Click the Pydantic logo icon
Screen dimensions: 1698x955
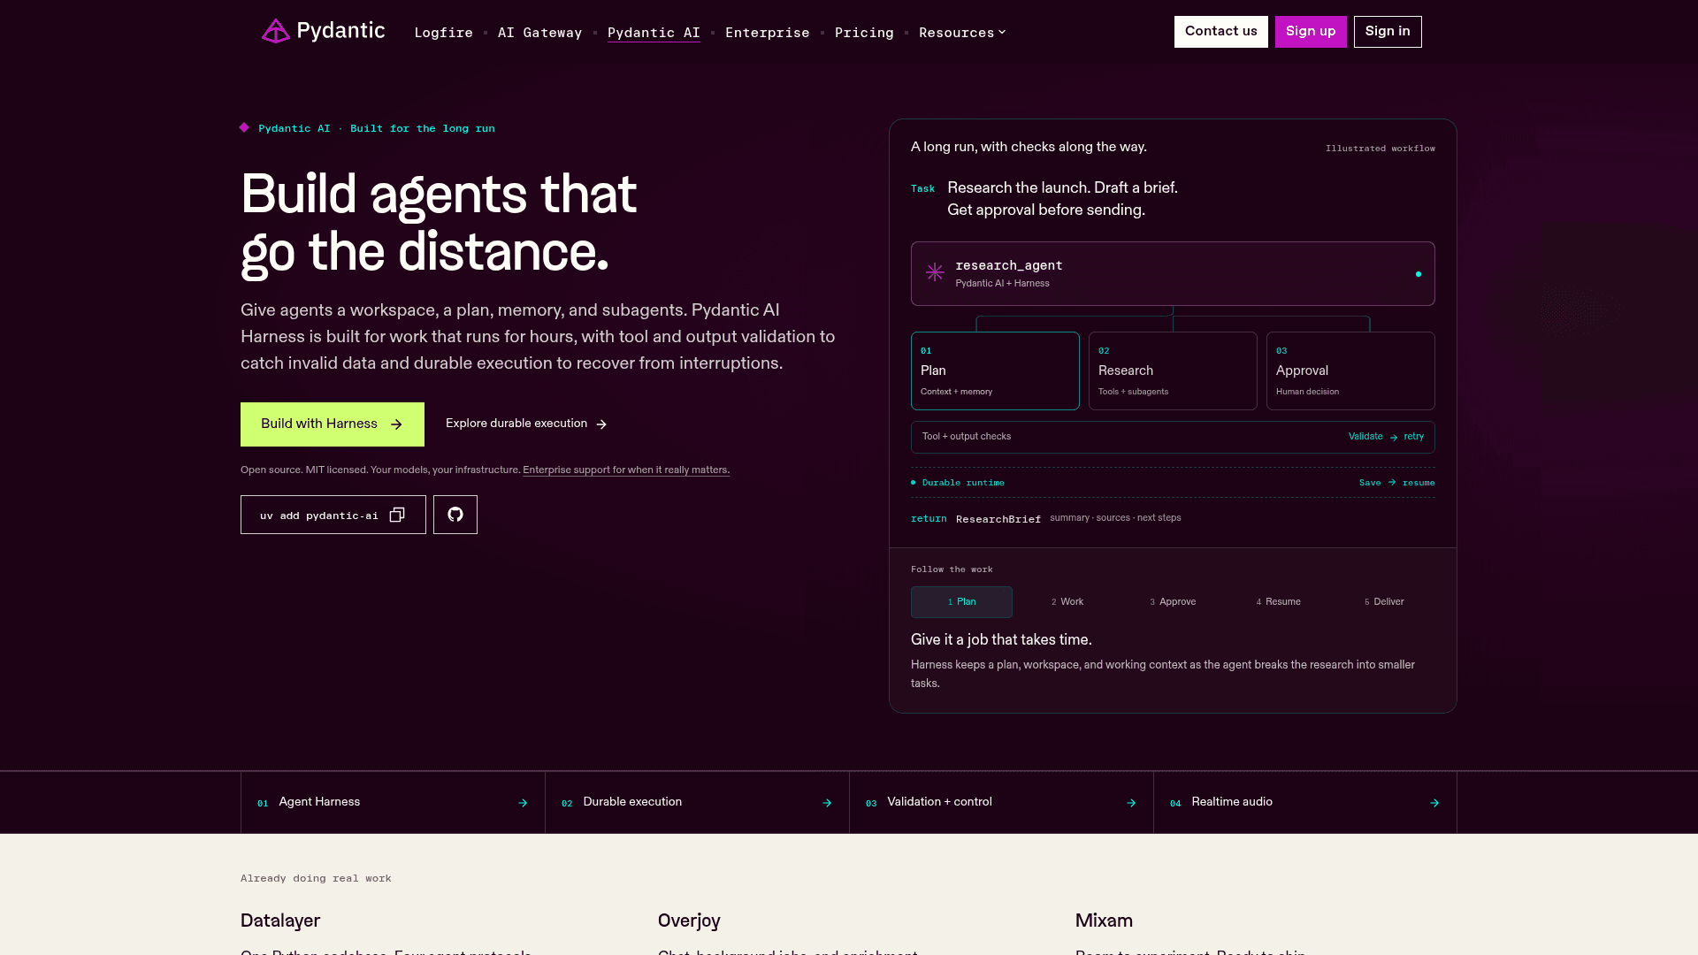(x=275, y=32)
